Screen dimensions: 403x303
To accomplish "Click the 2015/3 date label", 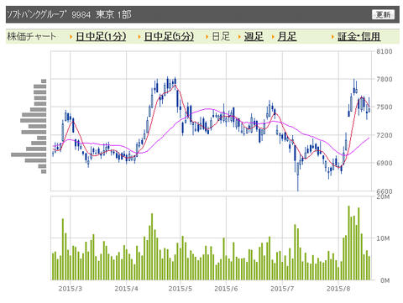I will click(x=71, y=289).
